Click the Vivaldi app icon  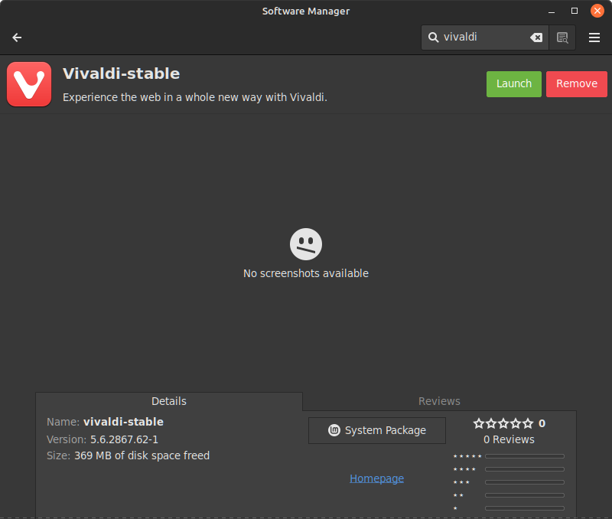coord(29,84)
